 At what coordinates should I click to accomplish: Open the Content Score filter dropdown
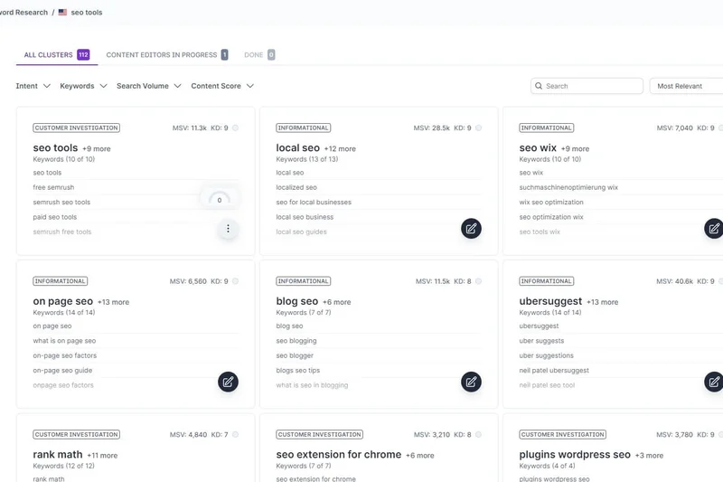(221, 86)
